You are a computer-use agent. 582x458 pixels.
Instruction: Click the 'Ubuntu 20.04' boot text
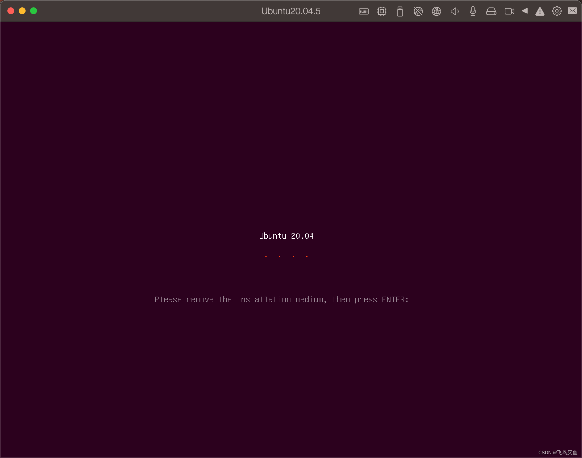pyautogui.click(x=286, y=236)
